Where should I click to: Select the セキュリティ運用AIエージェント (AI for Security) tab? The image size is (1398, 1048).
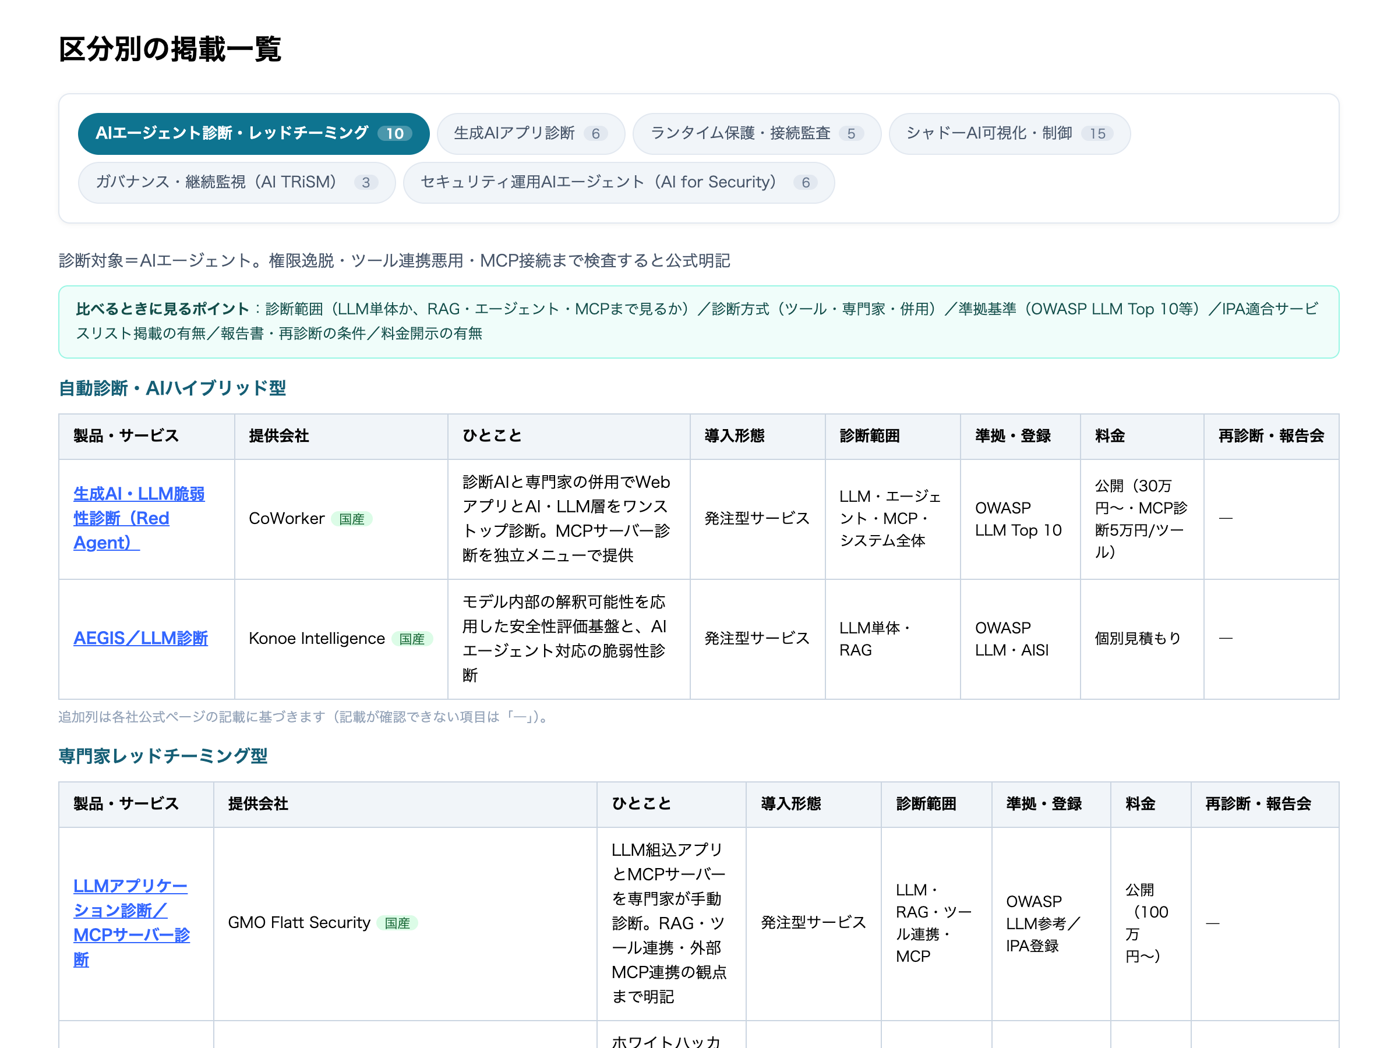coord(619,183)
